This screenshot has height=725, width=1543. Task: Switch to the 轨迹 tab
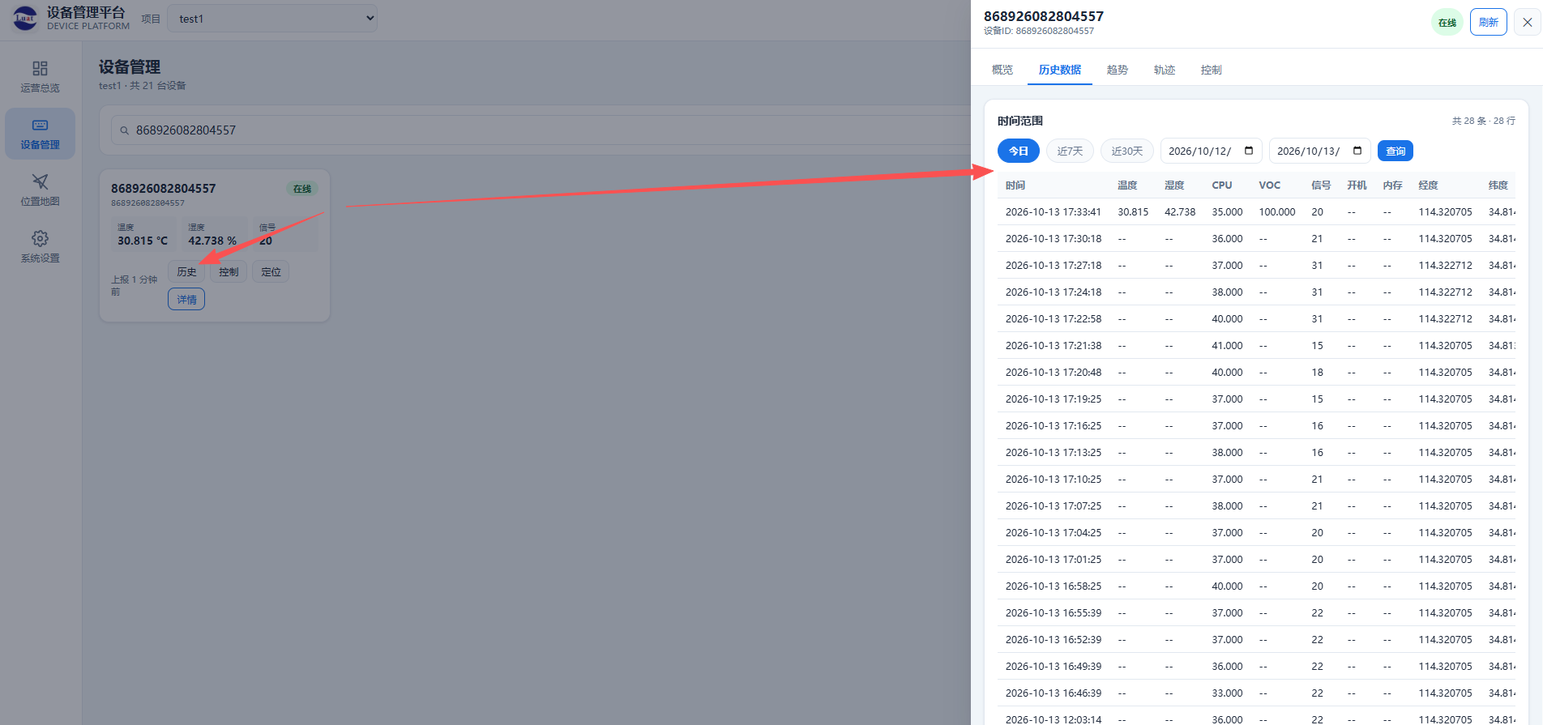coord(1165,70)
